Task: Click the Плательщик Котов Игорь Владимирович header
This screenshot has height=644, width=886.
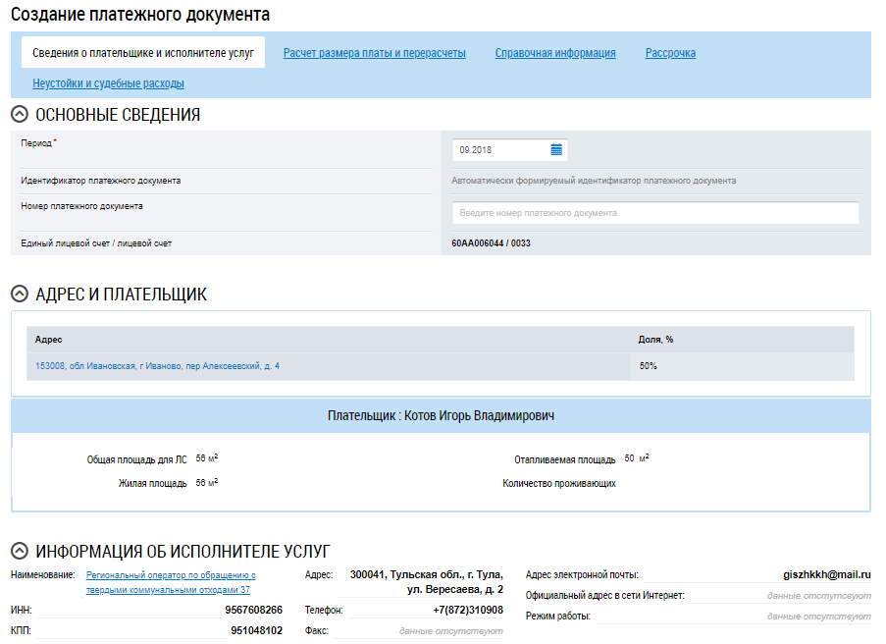Action: pyautogui.click(x=441, y=416)
